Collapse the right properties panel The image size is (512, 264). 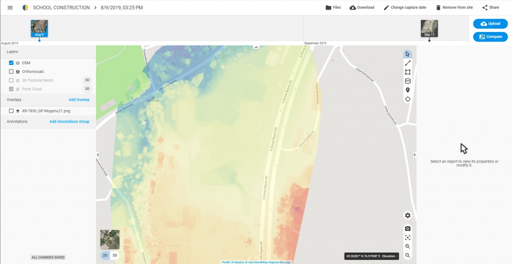tap(414, 155)
